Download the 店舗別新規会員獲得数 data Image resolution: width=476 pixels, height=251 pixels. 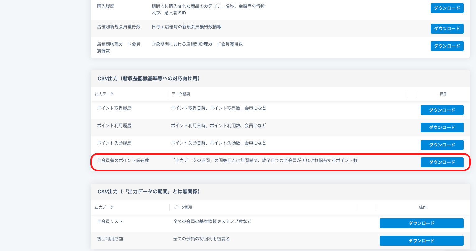447,29
